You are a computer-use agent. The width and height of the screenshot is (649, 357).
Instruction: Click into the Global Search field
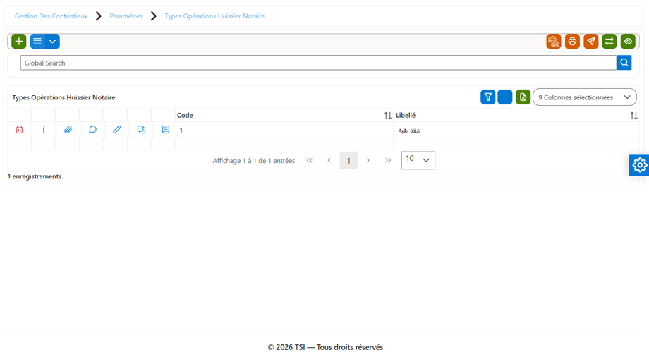click(318, 63)
